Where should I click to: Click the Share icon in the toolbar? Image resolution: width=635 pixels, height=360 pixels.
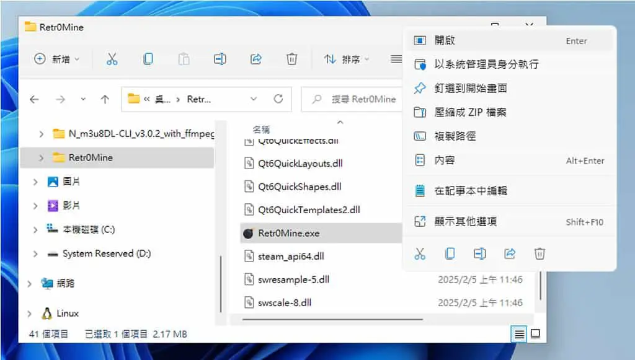(255, 59)
